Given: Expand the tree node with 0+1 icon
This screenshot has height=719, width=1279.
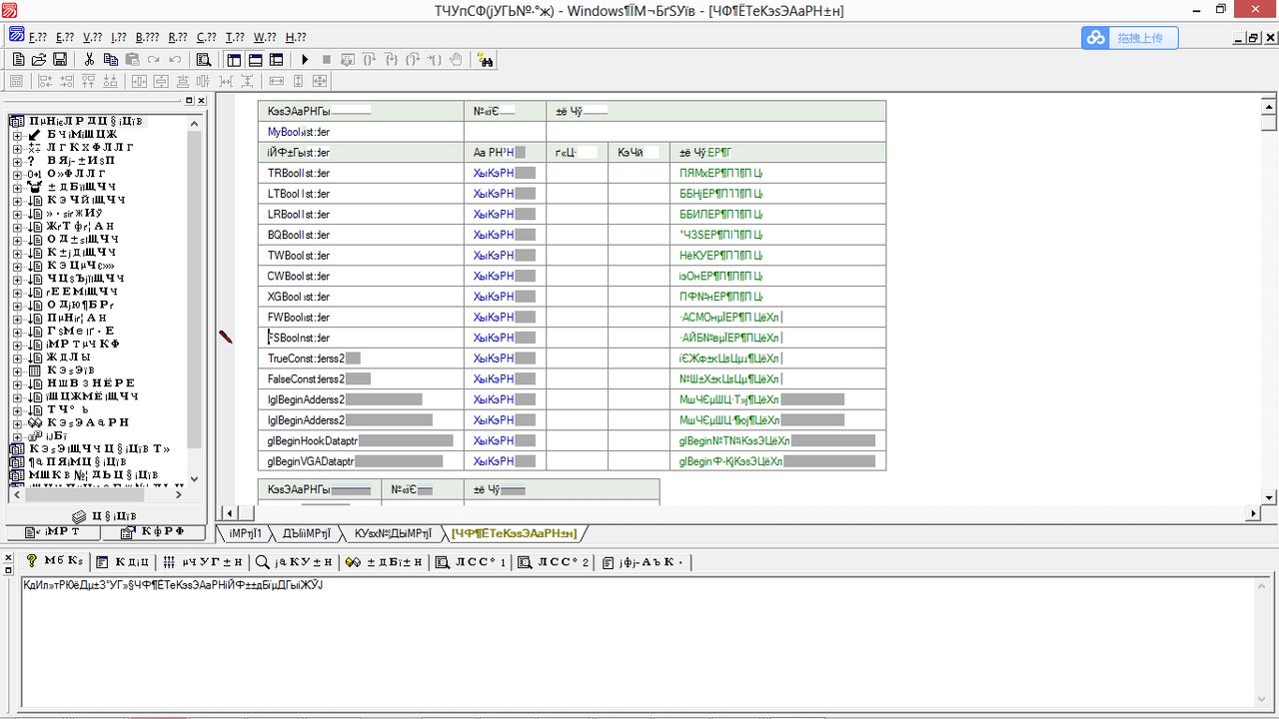Looking at the screenshot, I should click(x=17, y=174).
